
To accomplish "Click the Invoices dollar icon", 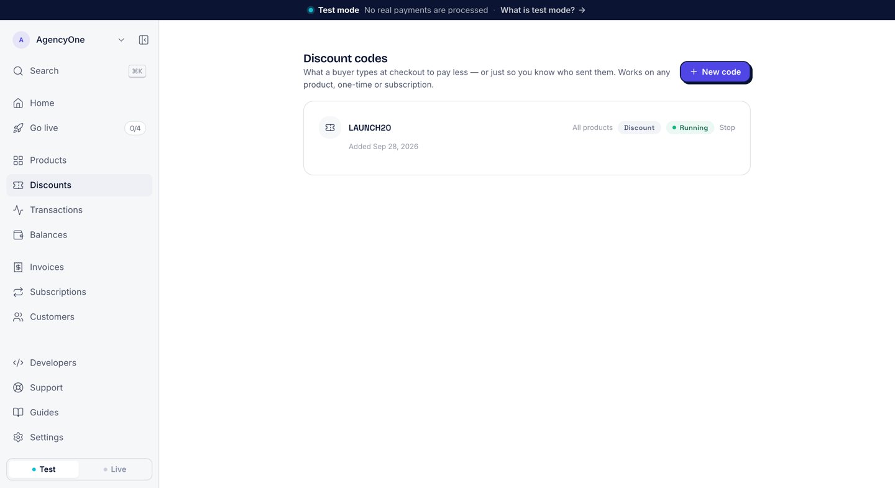I will (18, 267).
